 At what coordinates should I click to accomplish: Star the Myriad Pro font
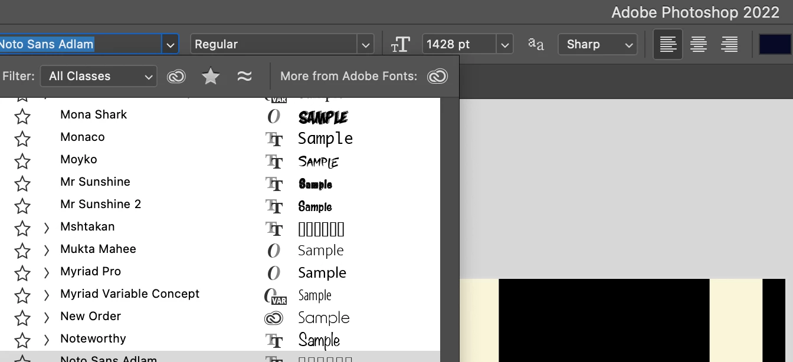click(22, 274)
